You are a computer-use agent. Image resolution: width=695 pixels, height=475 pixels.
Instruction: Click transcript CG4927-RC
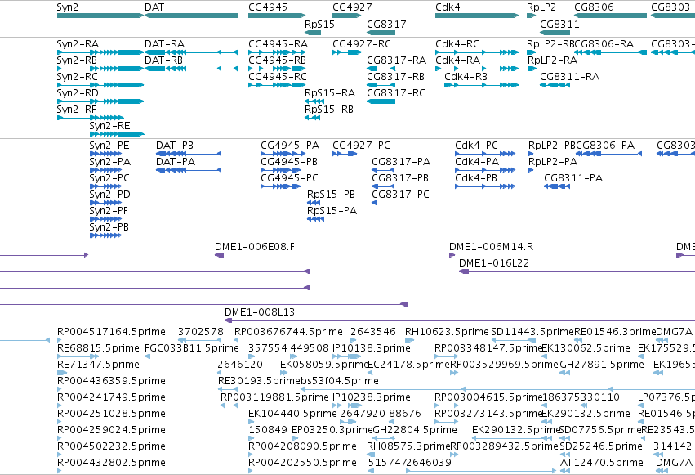click(347, 52)
